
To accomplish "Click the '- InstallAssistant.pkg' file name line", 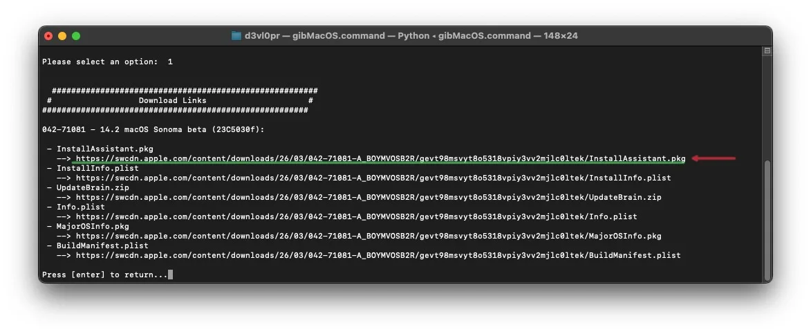I will click(100, 149).
